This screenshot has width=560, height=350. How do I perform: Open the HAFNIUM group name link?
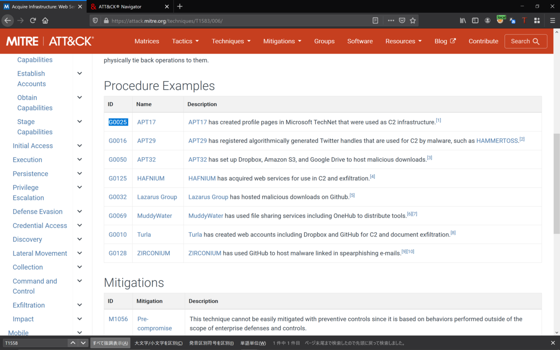[151, 178]
